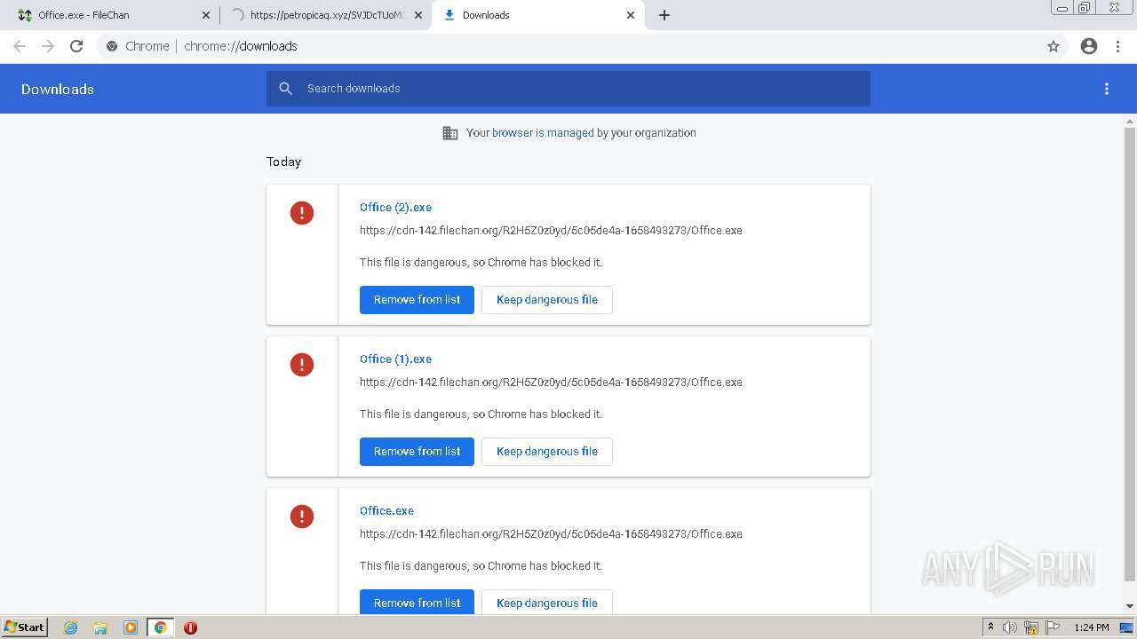This screenshot has height=639, width=1137.
Task: Keep the dangerous file Office (1).exe
Action: (x=547, y=452)
